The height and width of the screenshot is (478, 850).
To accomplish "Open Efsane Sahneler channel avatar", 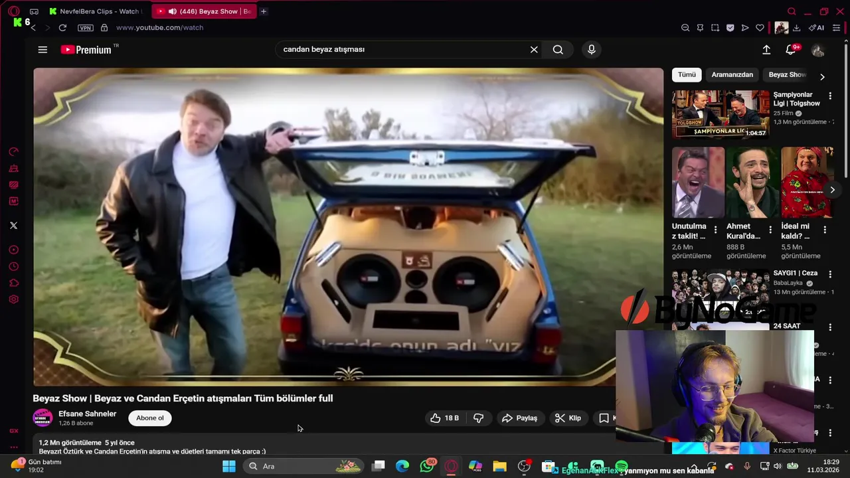I will [42, 418].
